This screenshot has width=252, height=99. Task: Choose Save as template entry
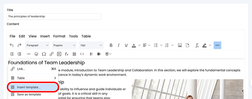pos(33,94)
